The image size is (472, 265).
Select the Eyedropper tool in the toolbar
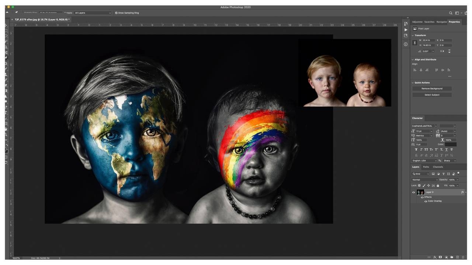(6, 58)
